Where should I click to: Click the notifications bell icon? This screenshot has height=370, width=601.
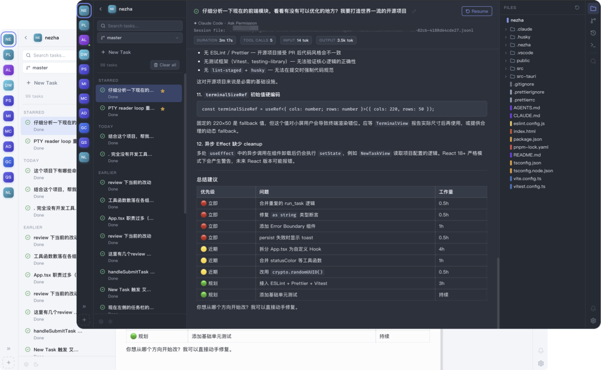(x=593, y=308)
